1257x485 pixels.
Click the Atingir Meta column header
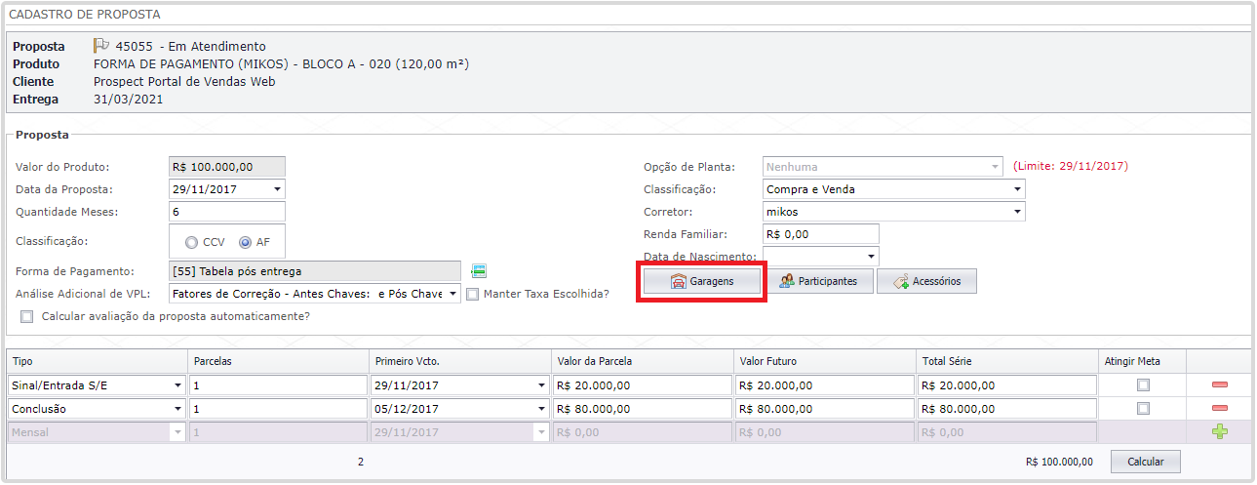[x=1142, y=361]
